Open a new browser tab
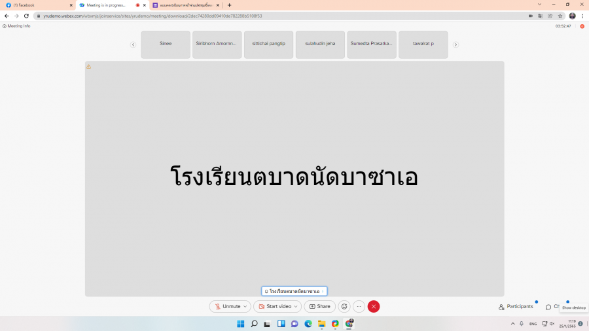This screenshot has height=331, width=589. coord(229,5)
